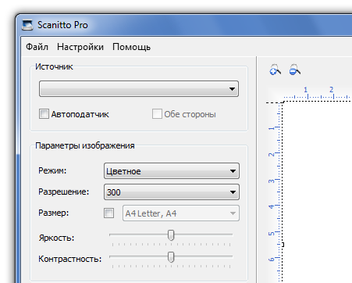The image size is (352, 283).
Task: Click the Контрастность: label
Action: pos(69,259)
